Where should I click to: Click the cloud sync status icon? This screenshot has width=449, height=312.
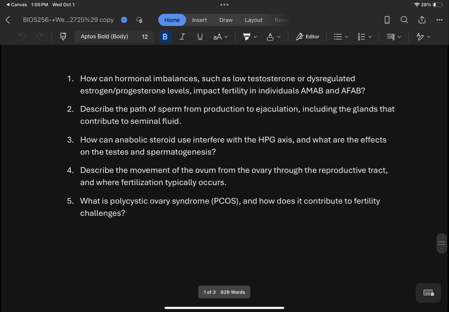click(139, 20)
